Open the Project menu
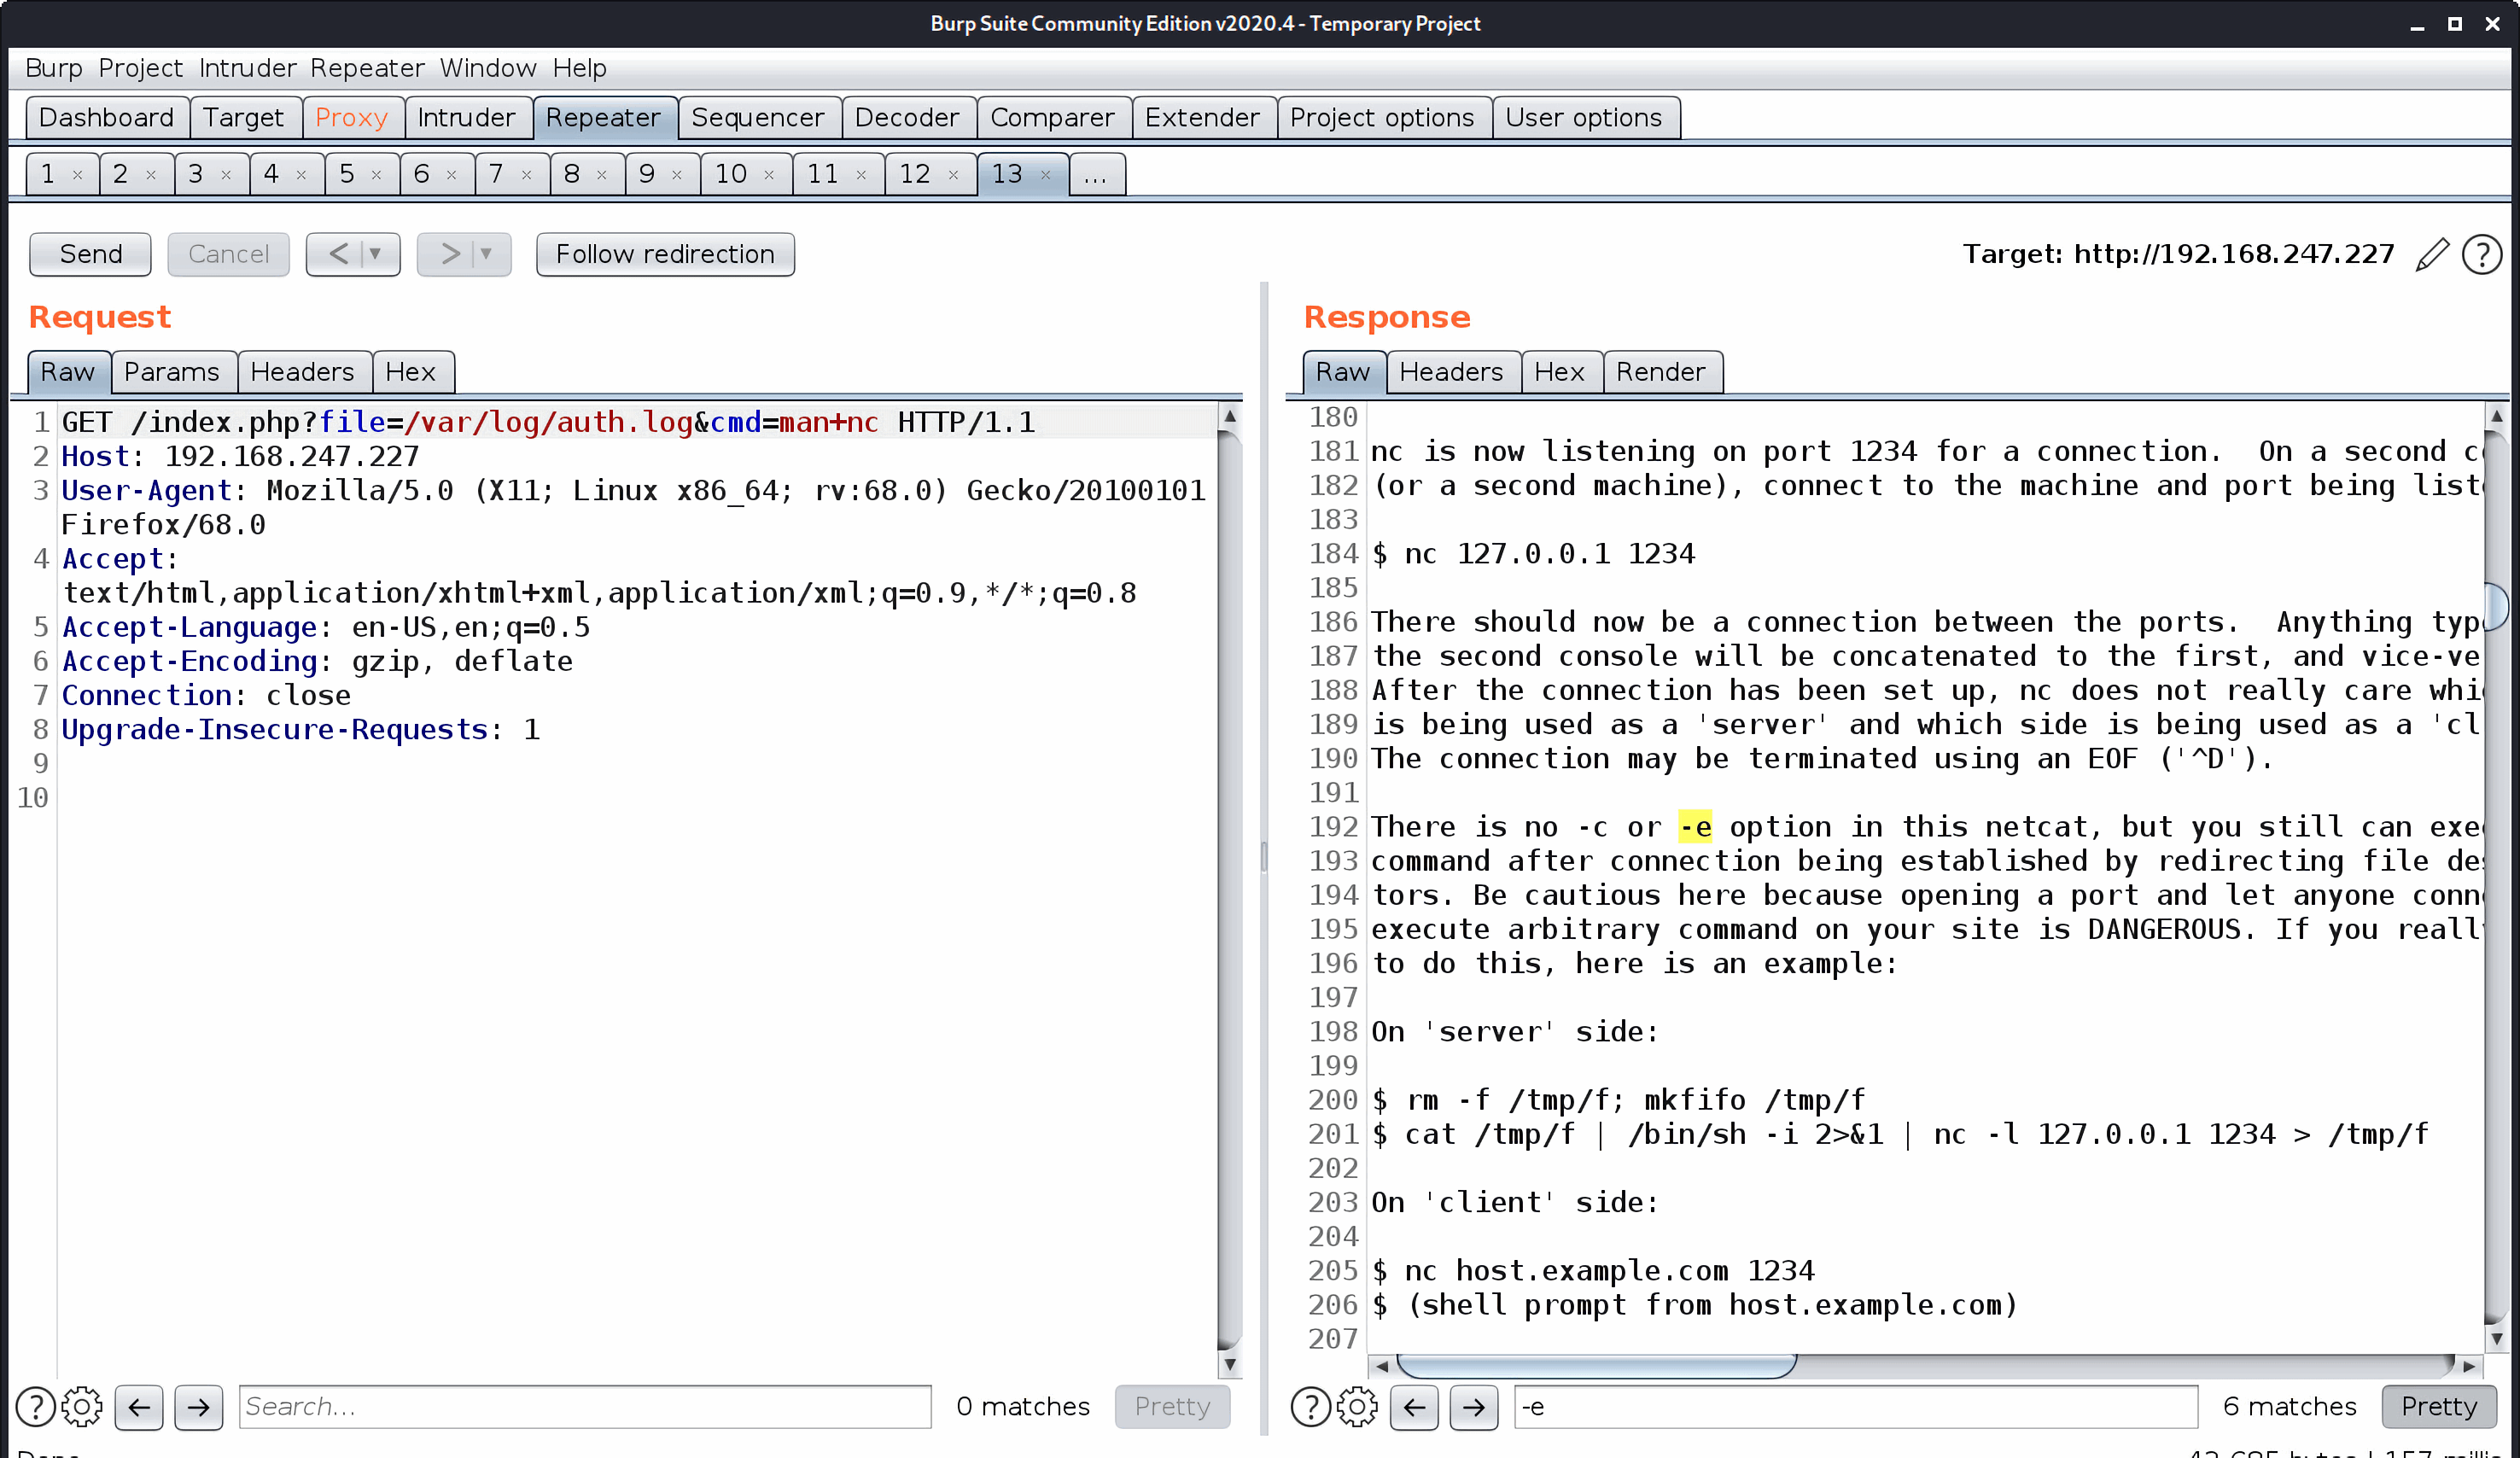 tap(141, 68)
